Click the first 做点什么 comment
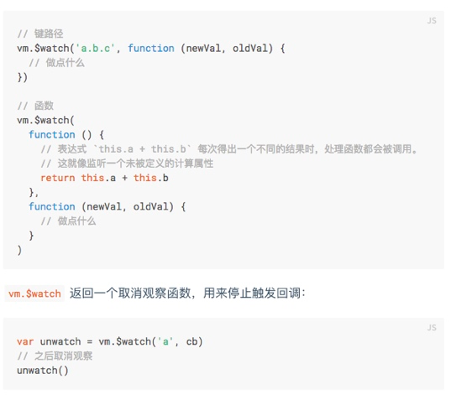451x395 pixels. tap(56, 63)
